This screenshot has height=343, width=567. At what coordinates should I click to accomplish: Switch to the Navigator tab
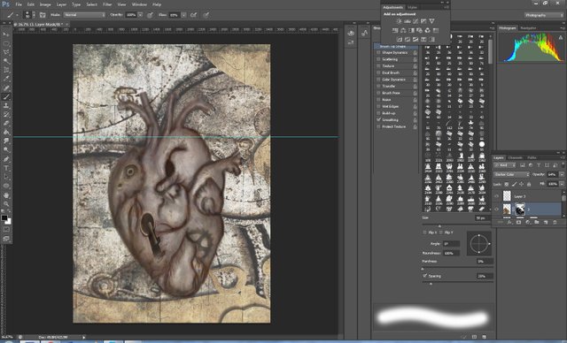click(x=528, y=27)
